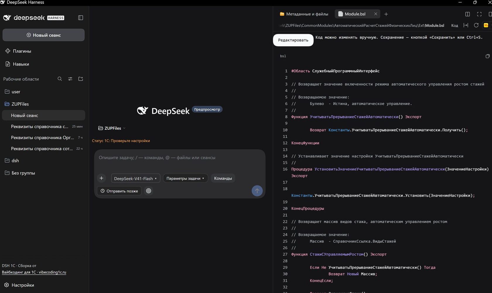Select the Новый сеанс session in ZUPFiles

pos(43,115)
